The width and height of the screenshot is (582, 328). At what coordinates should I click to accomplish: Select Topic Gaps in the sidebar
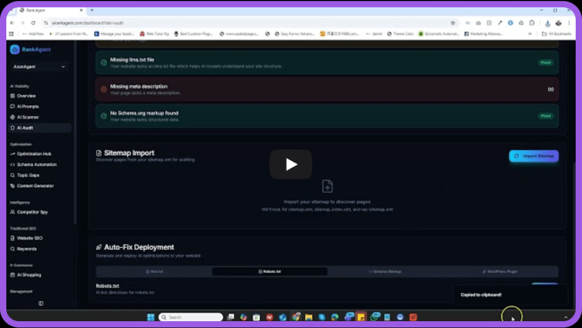28,175
